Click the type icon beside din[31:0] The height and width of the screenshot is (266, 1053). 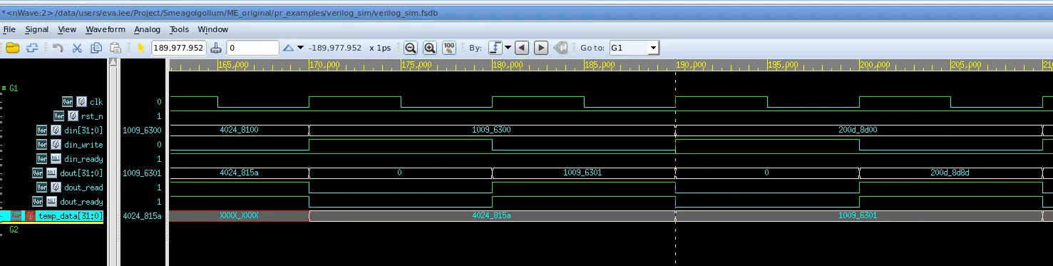point(55,131)
